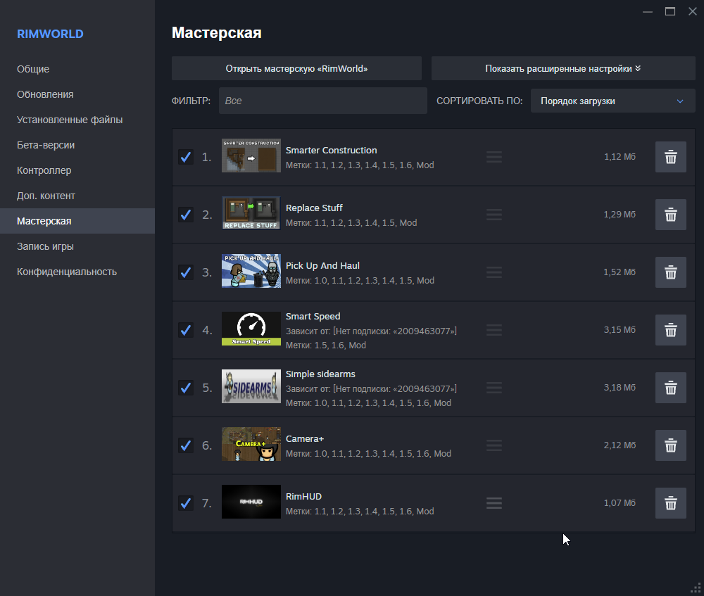
Task: Click Smart Speed dependency text
Action: (x=371, y=331)
